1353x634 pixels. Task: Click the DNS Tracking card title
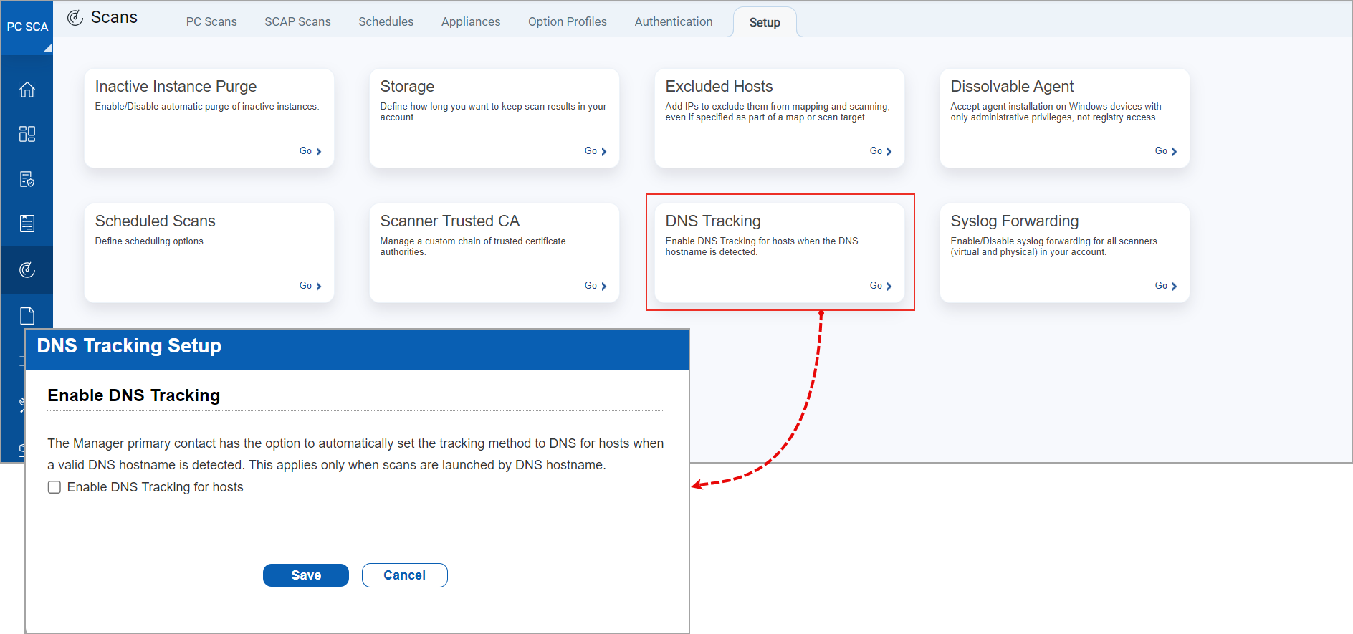click(713, 221)
